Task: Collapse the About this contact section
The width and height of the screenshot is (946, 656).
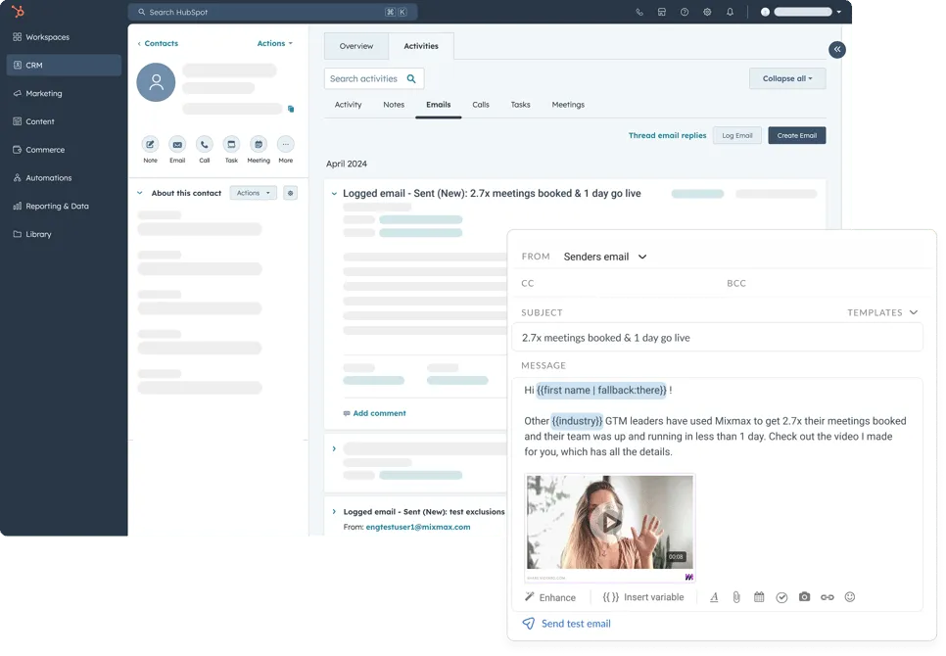Action: point(140,193)
